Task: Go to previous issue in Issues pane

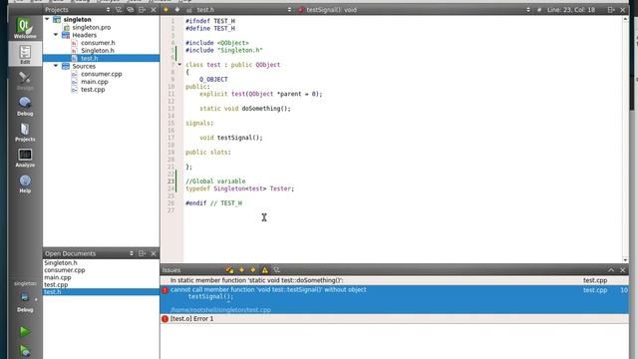Action: [x=241, y=270]
